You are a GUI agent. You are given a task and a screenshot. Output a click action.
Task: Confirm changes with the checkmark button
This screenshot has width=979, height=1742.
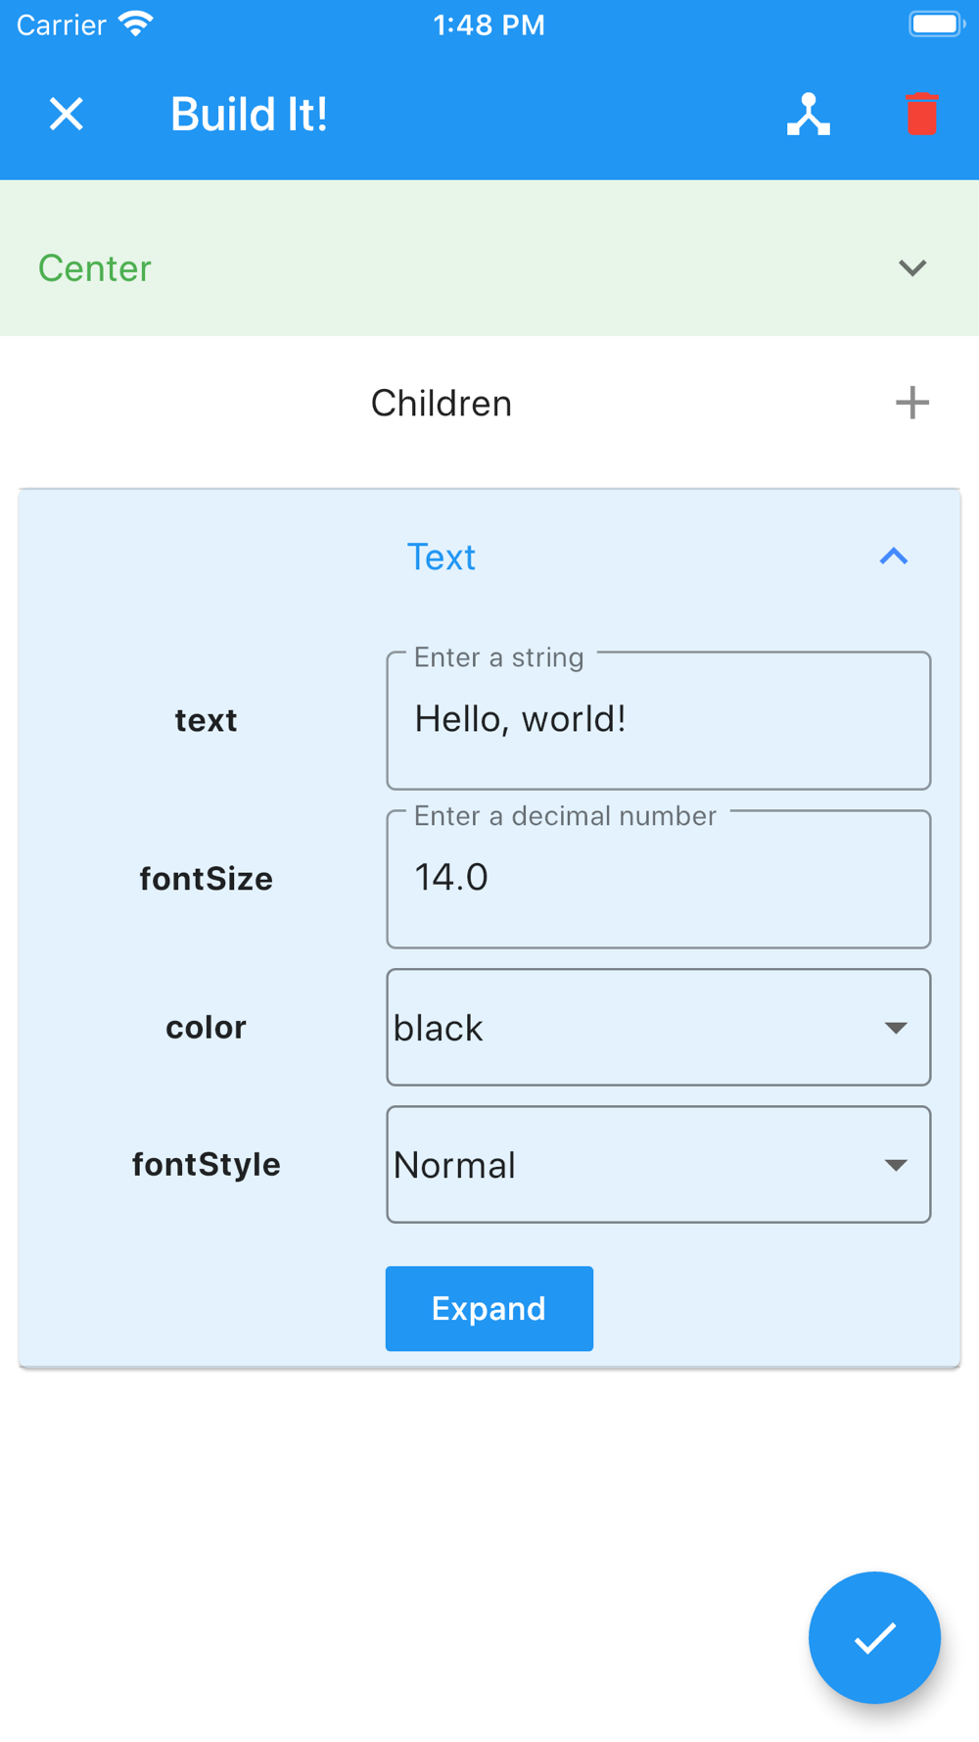pyautogui.click(x=874, y=1637)
